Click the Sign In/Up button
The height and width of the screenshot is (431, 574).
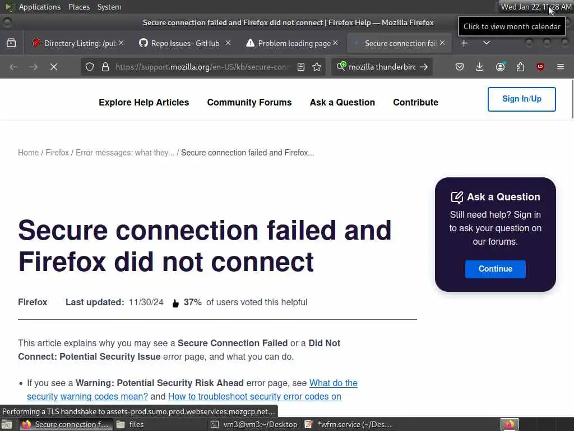(522, 99)
